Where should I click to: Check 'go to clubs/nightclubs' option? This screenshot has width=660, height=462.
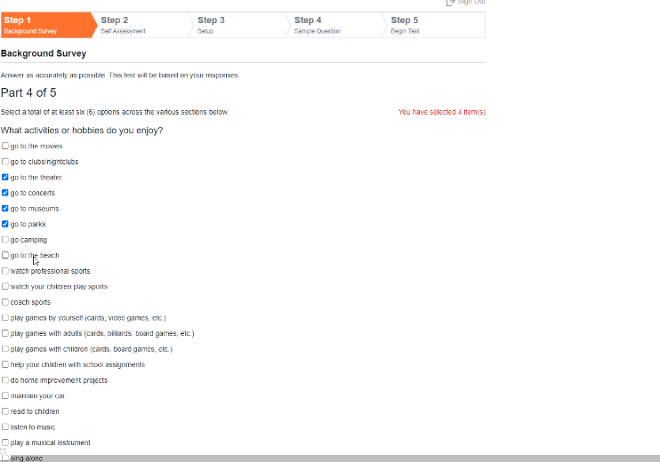coord(5,162)
